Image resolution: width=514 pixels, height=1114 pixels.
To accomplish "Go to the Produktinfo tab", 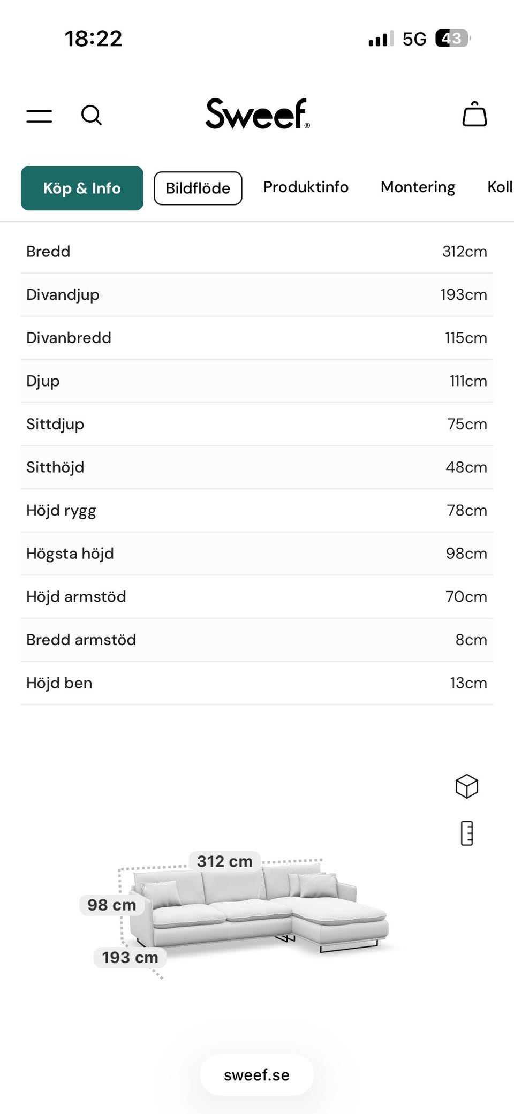I will click(x=306, y=187).
